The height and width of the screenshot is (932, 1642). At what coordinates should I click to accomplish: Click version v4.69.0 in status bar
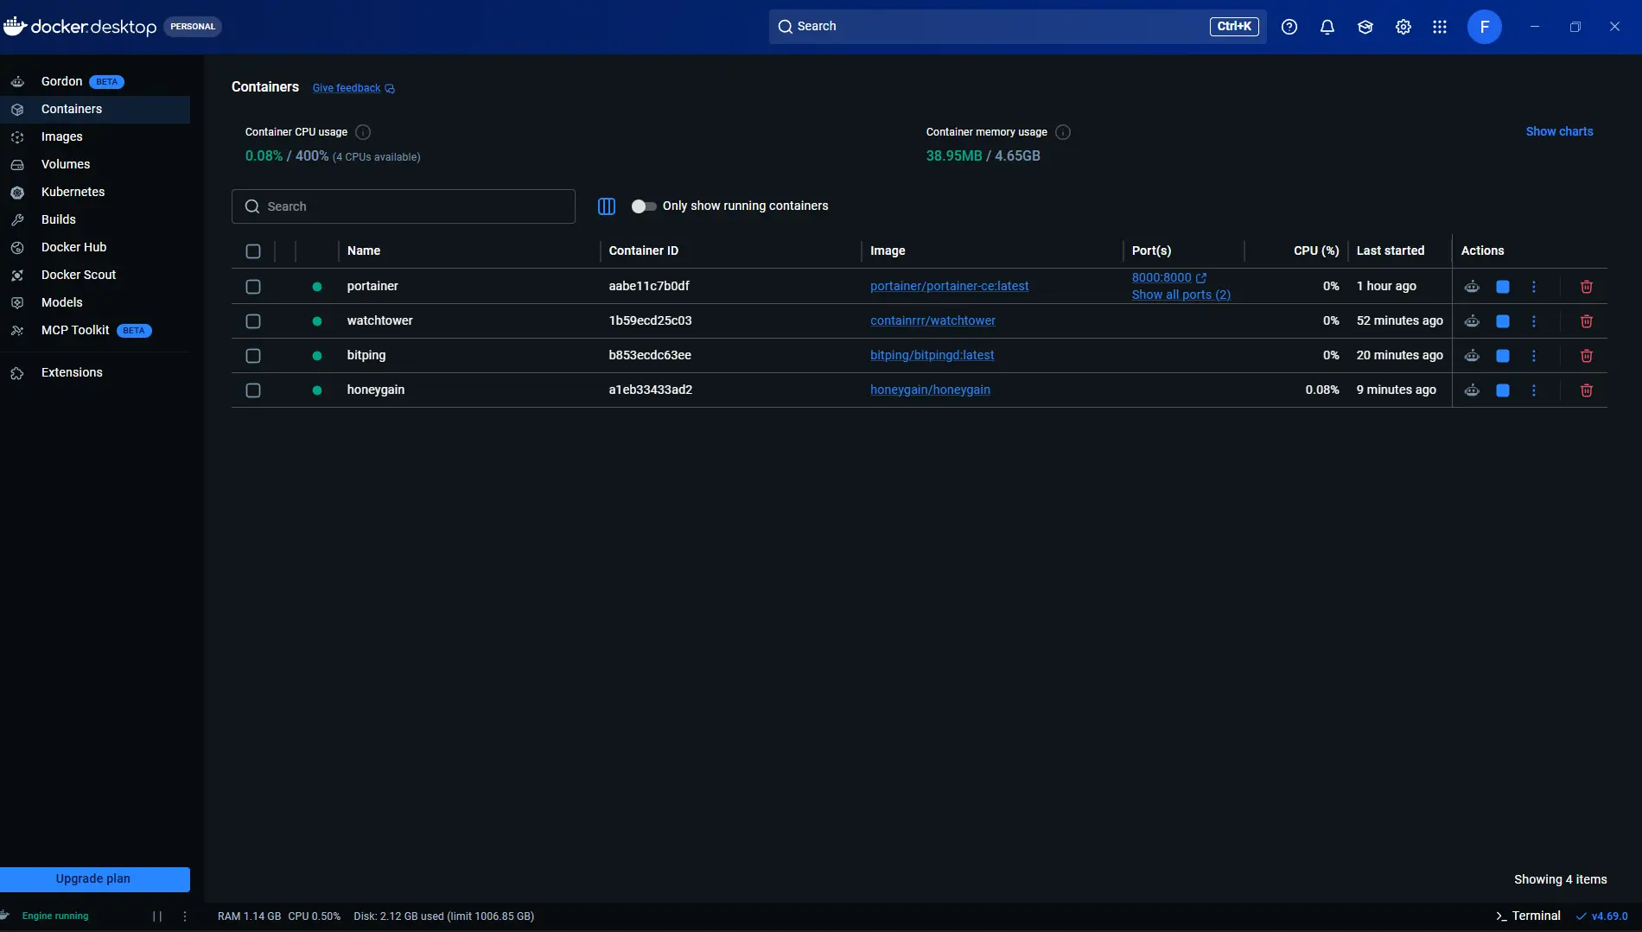pyautogui.click(x=1602, y=916)
